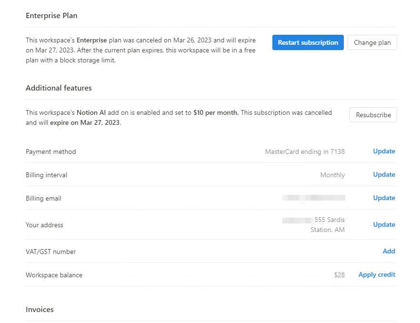Image resolution: width=420 pixels, height=323 pixels.
Task: Add a VAT/GST number
Action: pos(389,252)
